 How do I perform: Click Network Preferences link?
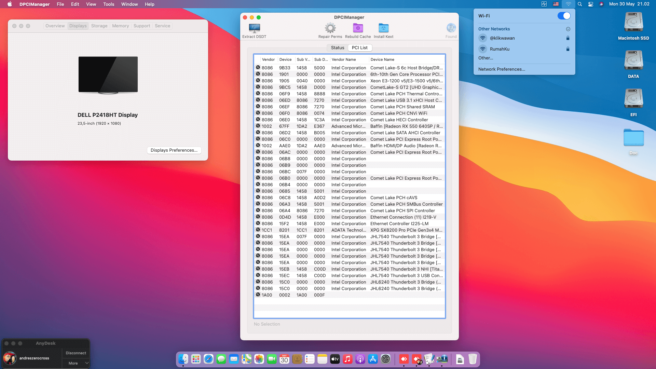click(x=502, y=69)
